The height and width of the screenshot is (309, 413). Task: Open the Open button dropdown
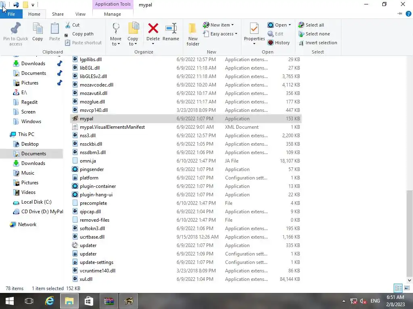pyautogui.click(x=290, y=25)
